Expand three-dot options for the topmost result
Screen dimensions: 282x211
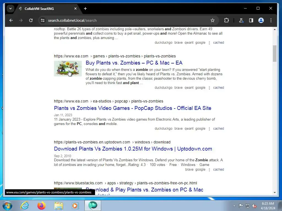(x=209, y=43)
